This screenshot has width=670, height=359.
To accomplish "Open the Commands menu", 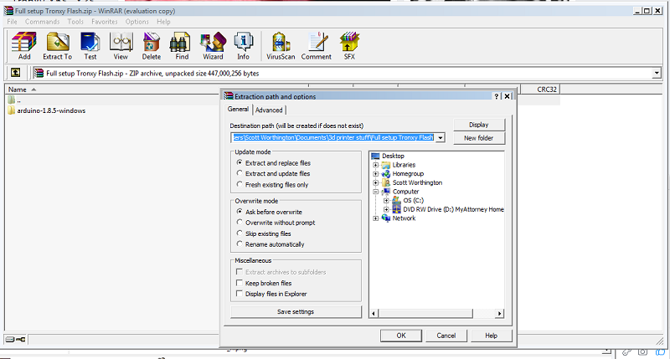I will pyautogui.click(x=43, y=22).
